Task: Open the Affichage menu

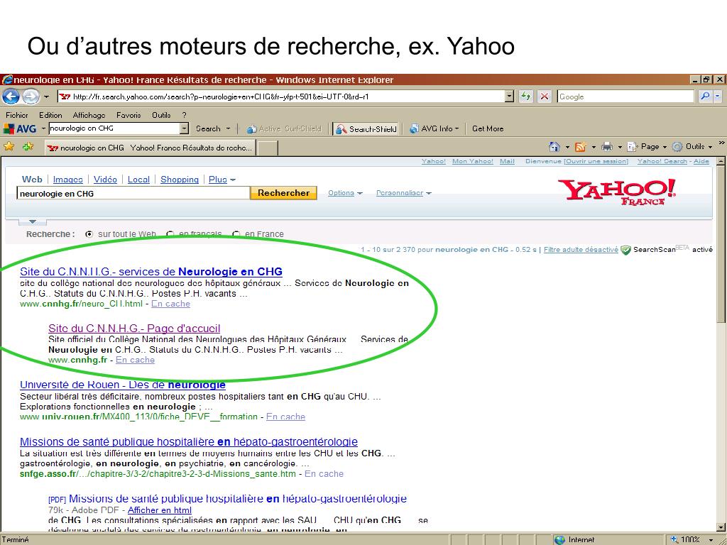Action: click(x=89, y=115)
